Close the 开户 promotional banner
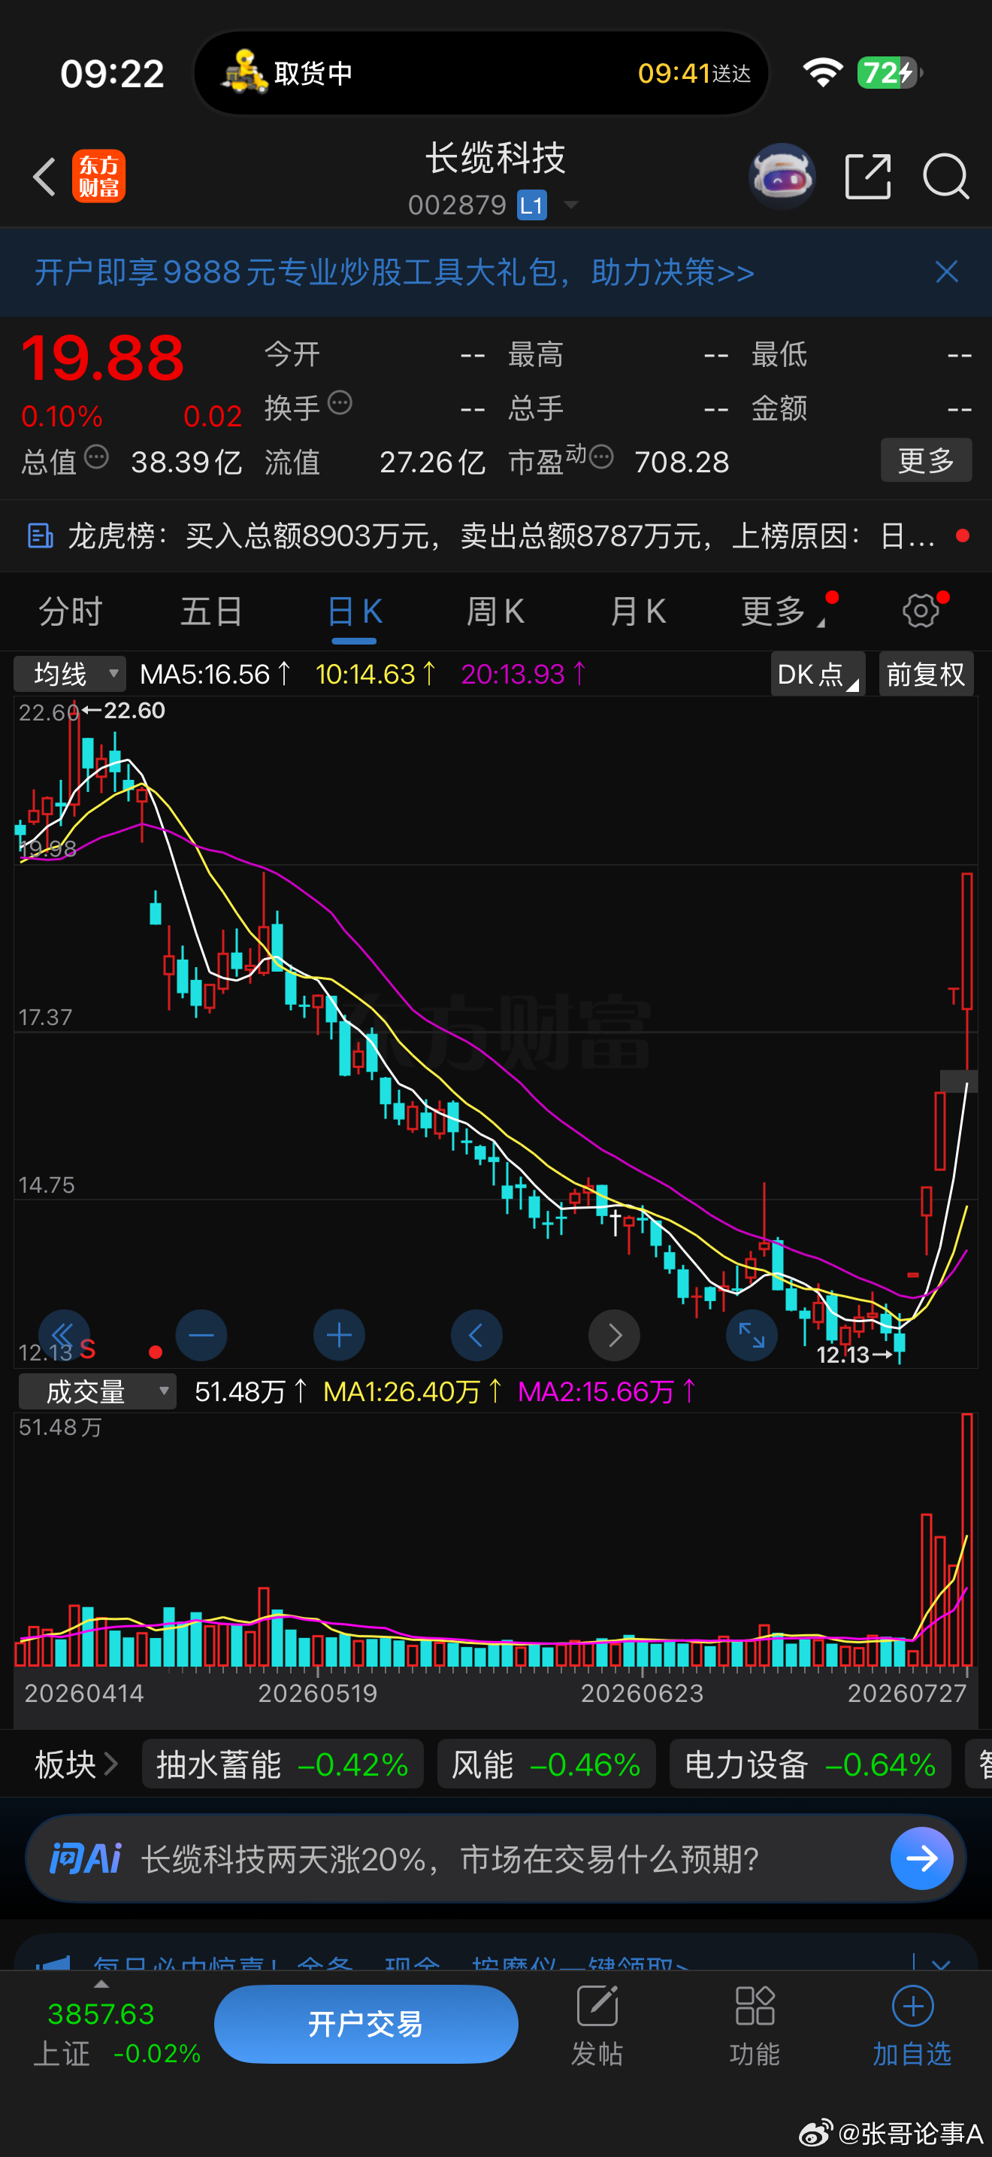This screenshot has width=992, height=2157. pos(947,272)
